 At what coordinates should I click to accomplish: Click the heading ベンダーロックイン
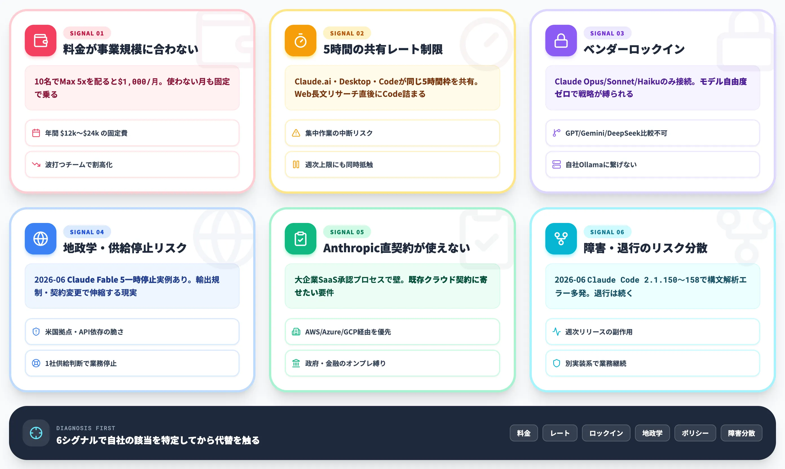[634, 49]
